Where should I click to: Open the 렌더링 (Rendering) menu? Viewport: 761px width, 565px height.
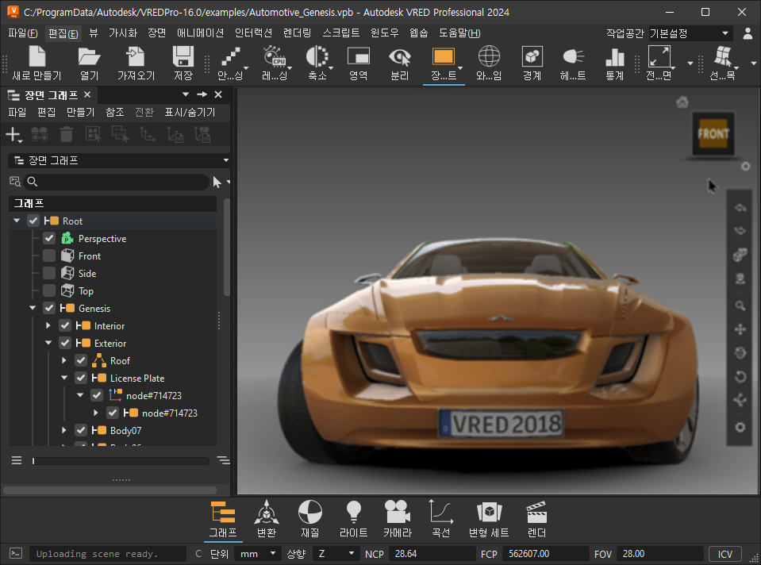297,33
